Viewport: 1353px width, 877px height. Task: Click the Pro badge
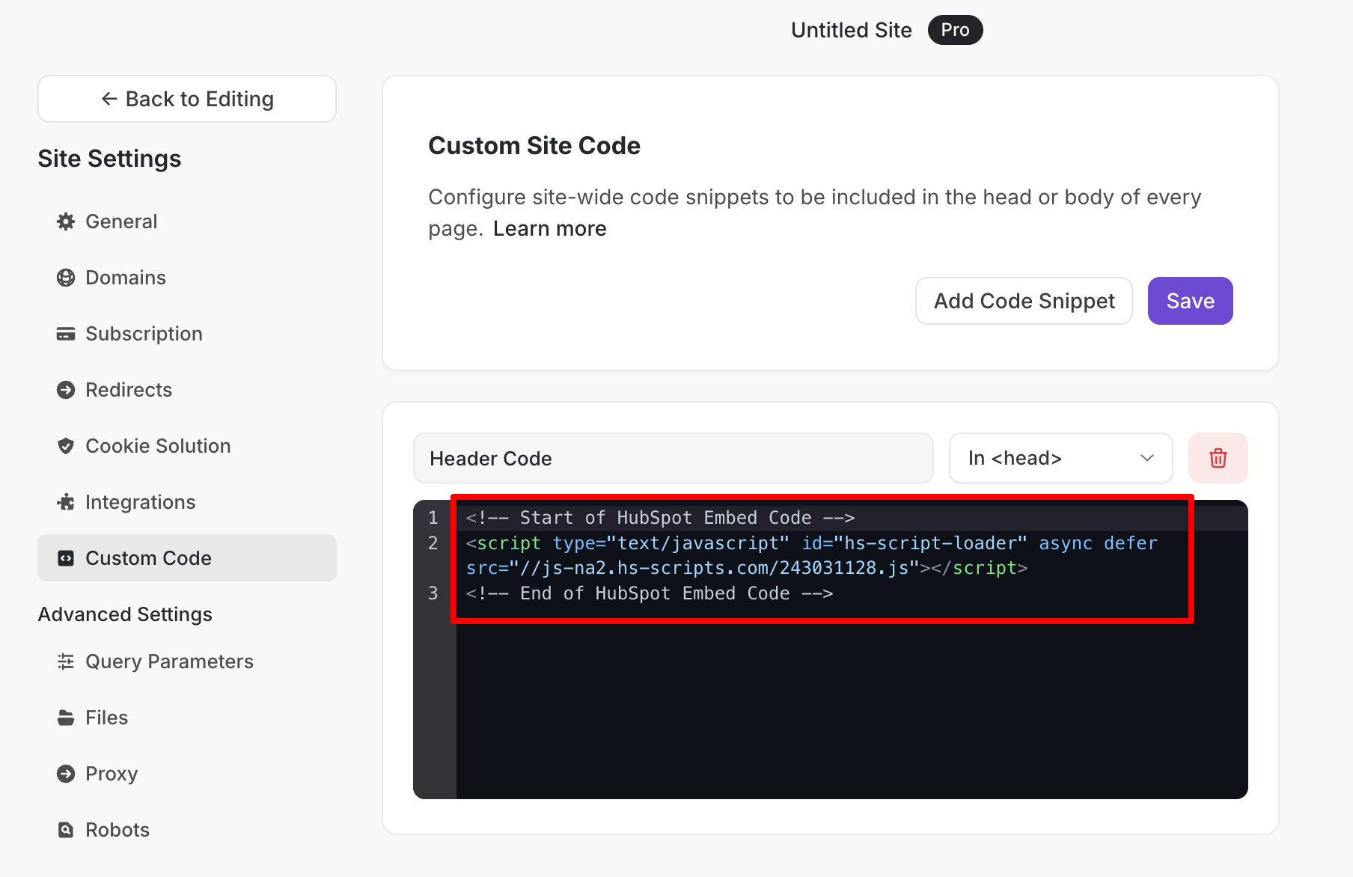(x=956, y=30)
